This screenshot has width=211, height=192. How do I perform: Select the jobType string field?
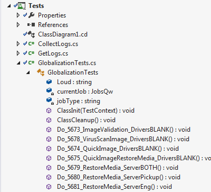click(79, 101)
